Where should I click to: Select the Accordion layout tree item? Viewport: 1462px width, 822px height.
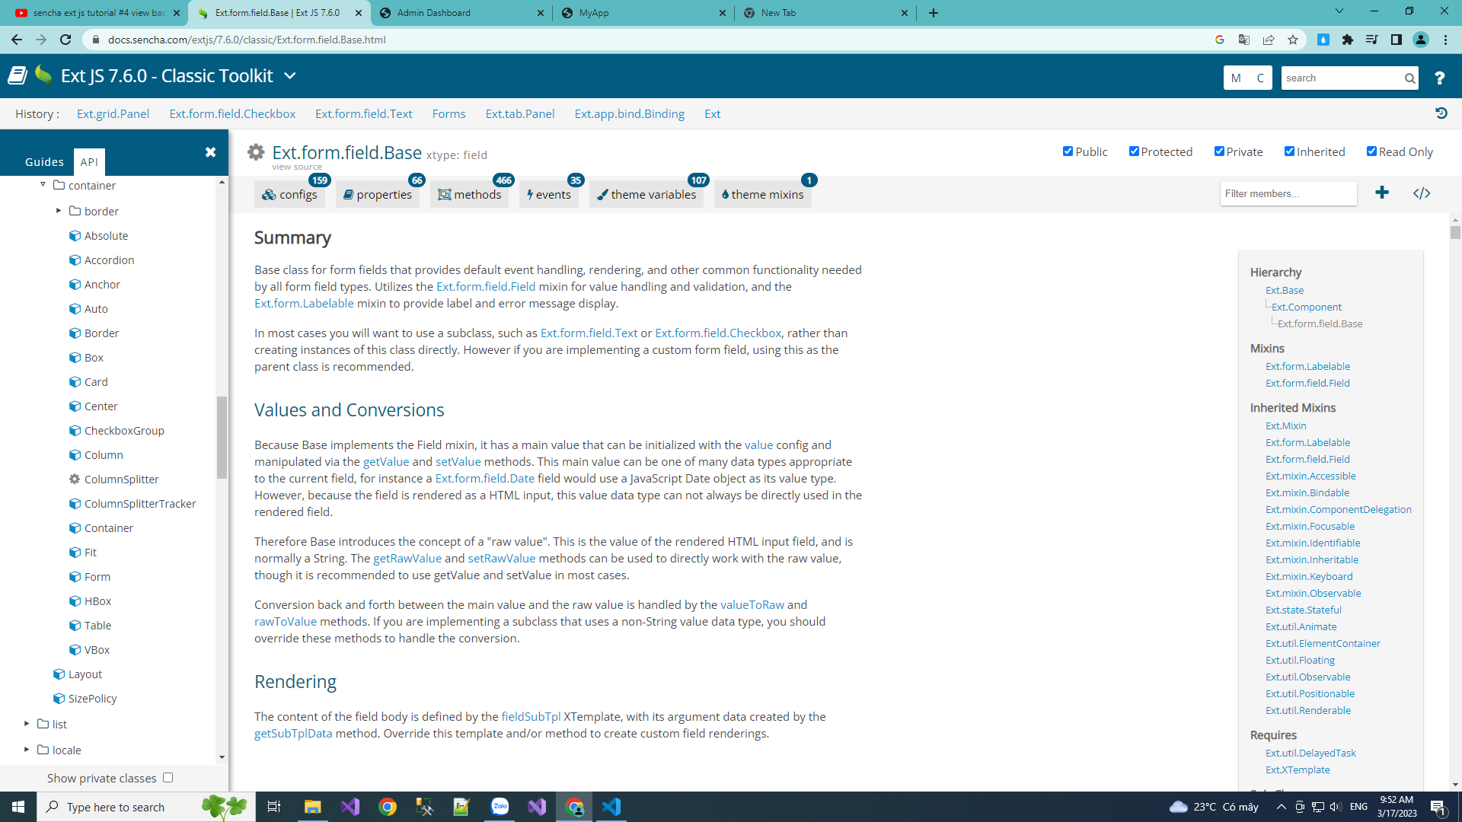(x=109, y=260)
